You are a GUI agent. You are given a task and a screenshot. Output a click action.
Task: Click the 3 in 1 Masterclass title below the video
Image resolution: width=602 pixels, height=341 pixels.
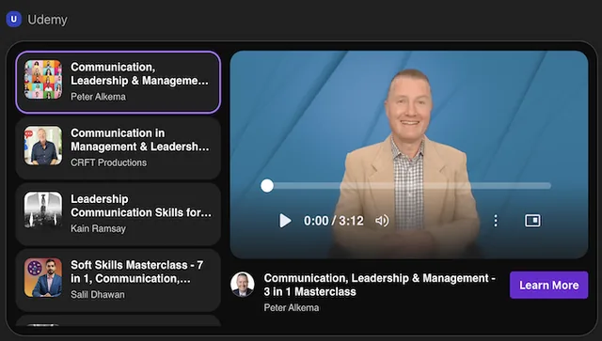click(379, 285)
